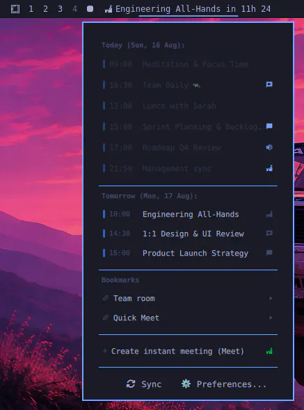This screenshot has height=410, width=304.
Task: Click the 16:00 time label
Action: (120, 253)
